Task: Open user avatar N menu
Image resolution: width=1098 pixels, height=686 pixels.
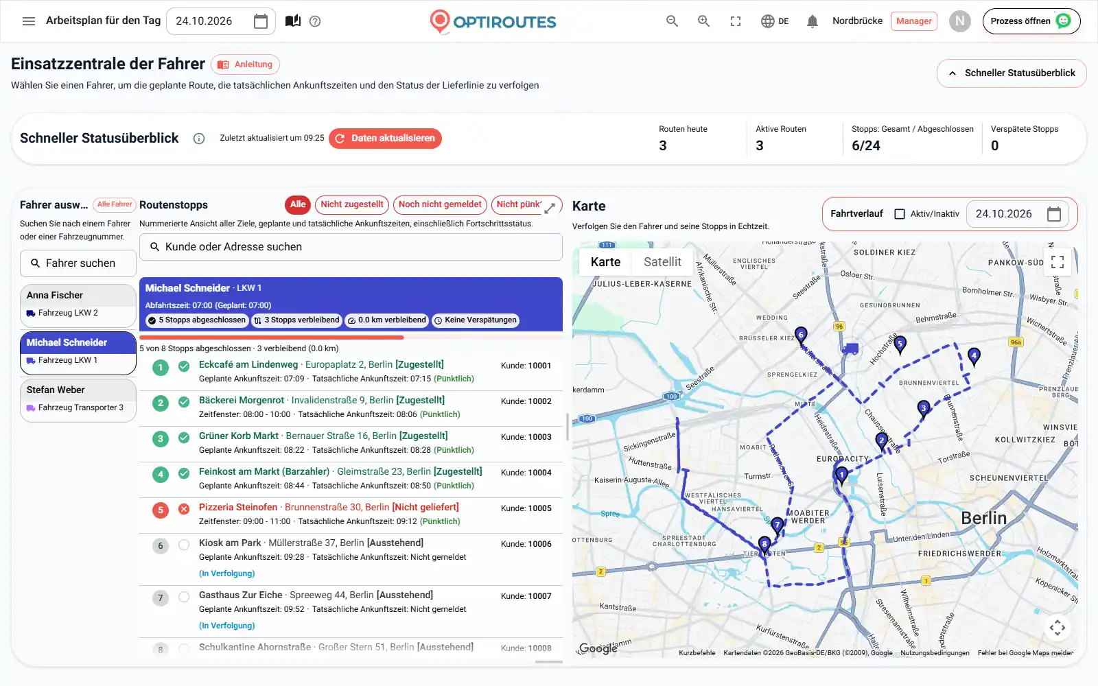Action: tap(960, 21)
